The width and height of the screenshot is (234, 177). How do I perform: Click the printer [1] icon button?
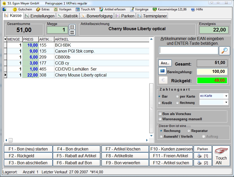203,156
